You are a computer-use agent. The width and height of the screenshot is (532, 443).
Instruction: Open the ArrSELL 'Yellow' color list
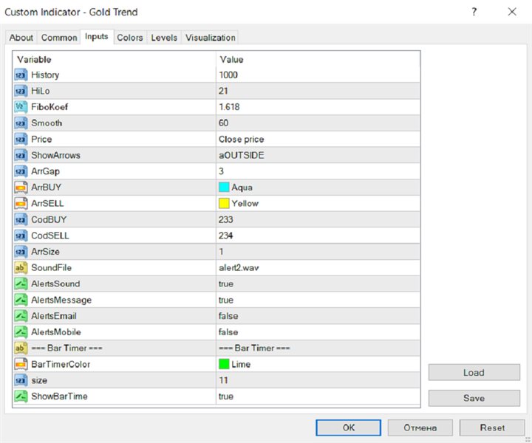click(318, 203)
